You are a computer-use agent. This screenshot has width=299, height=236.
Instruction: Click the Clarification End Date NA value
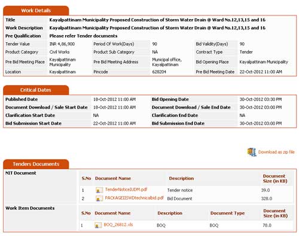click(x=242, y=116)
